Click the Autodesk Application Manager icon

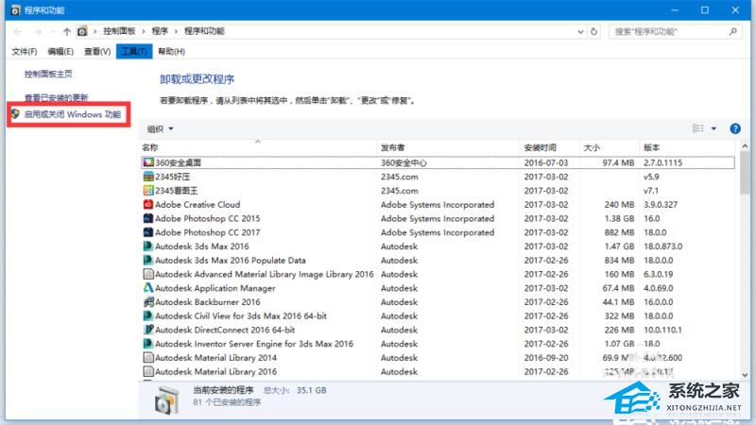coord(148,288)
